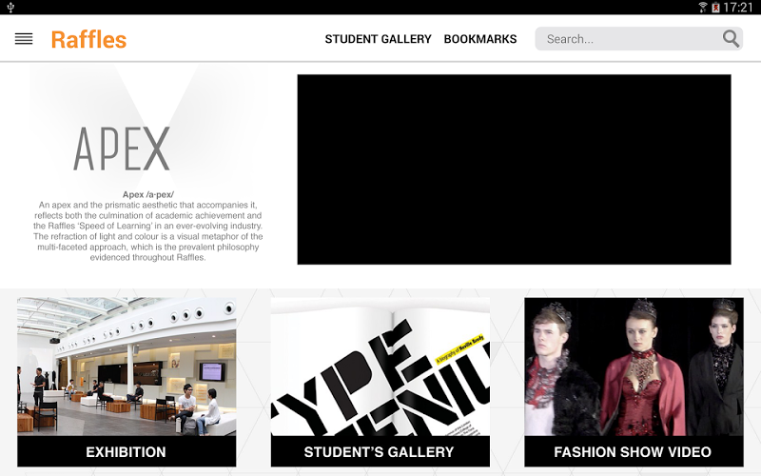The image size is (761, 476).
Task: Open the EXHIBITION label bar
Action: pyautogui.click(x=127, y=451)
